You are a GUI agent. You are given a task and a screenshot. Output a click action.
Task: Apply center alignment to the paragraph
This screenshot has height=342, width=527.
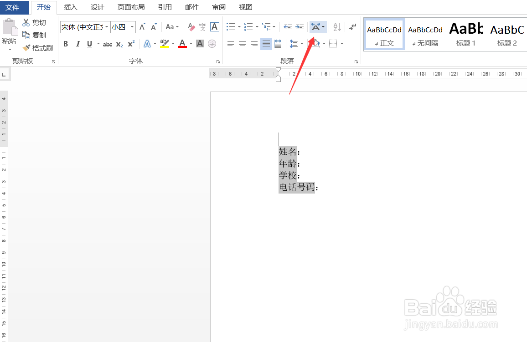(x=242, y=44)
